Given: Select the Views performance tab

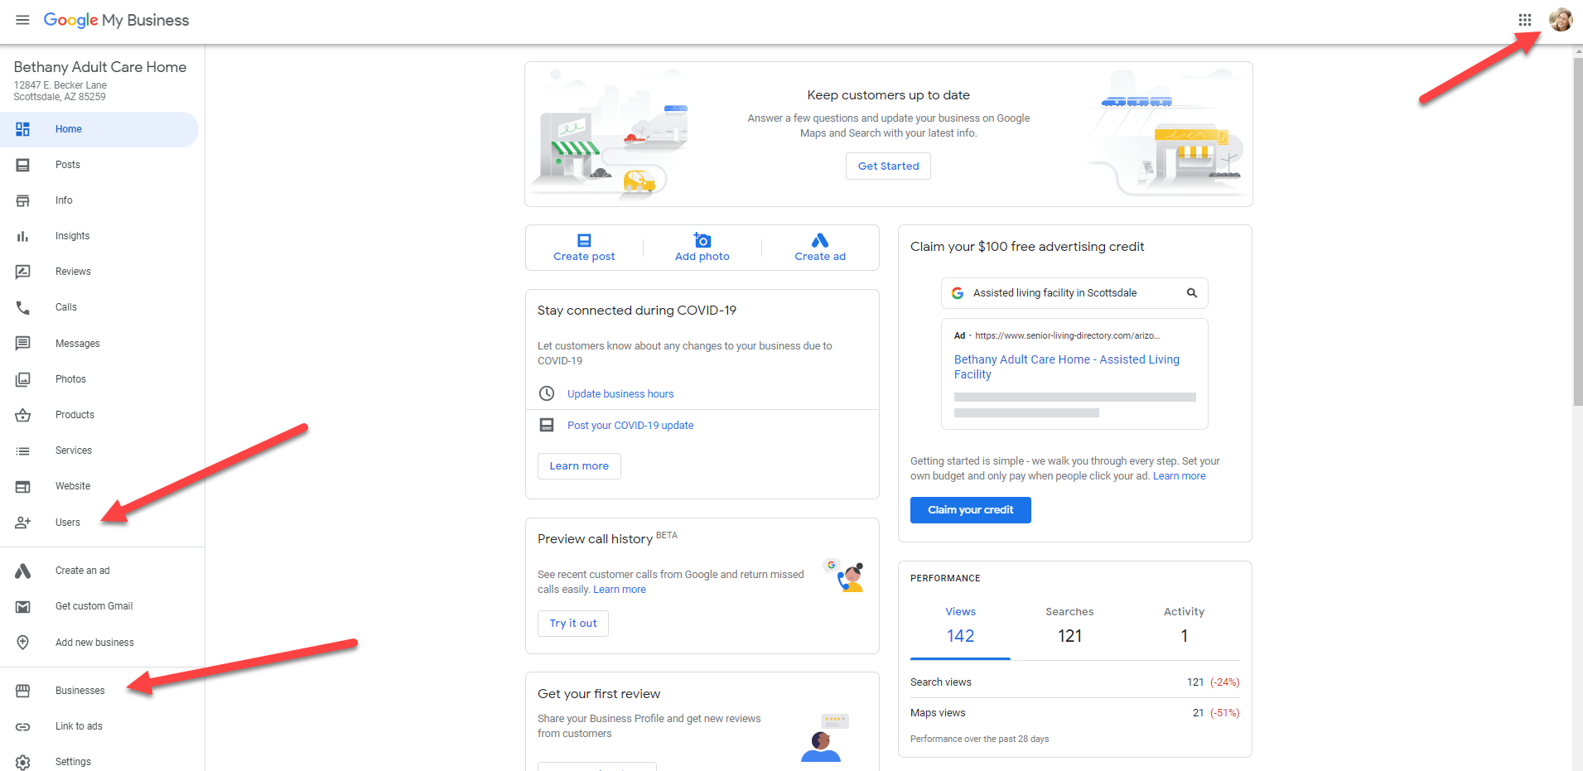Looking at the screenshot, I should [960, 625].
